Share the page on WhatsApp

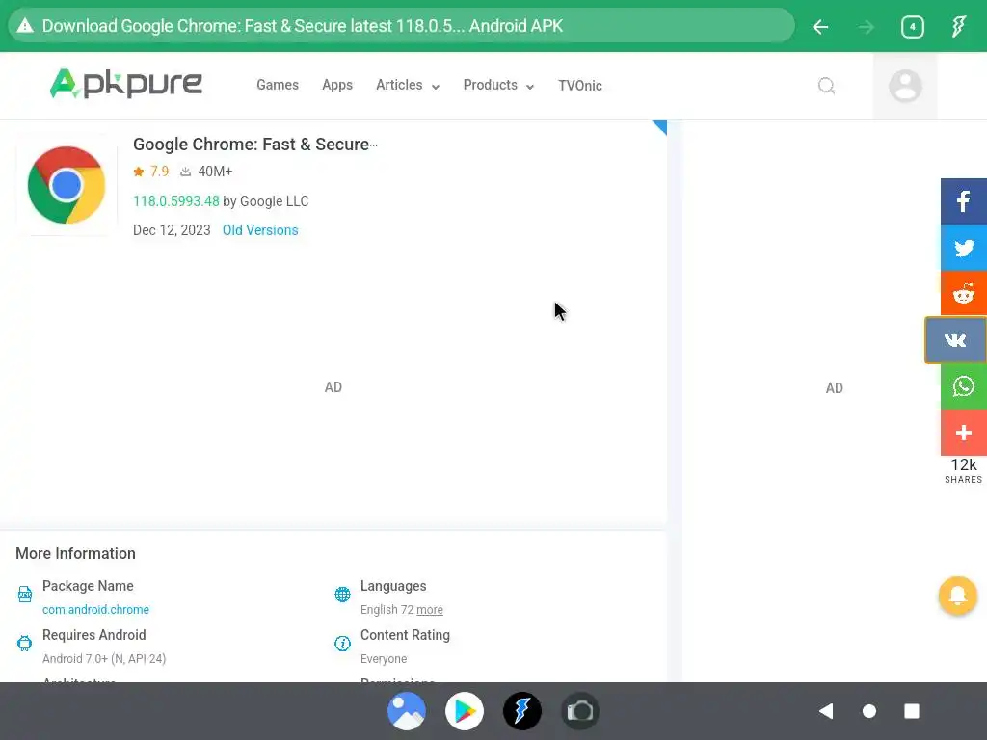click(964, 386)
